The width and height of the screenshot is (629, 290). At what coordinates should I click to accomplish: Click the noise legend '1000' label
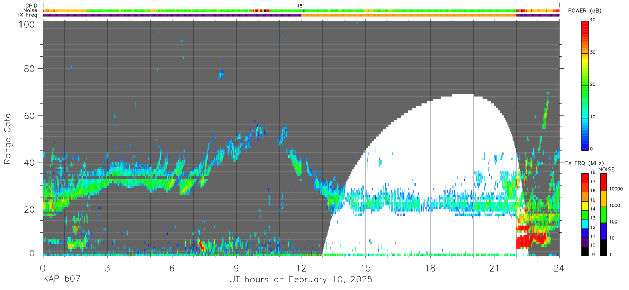(x=614, y=205)
